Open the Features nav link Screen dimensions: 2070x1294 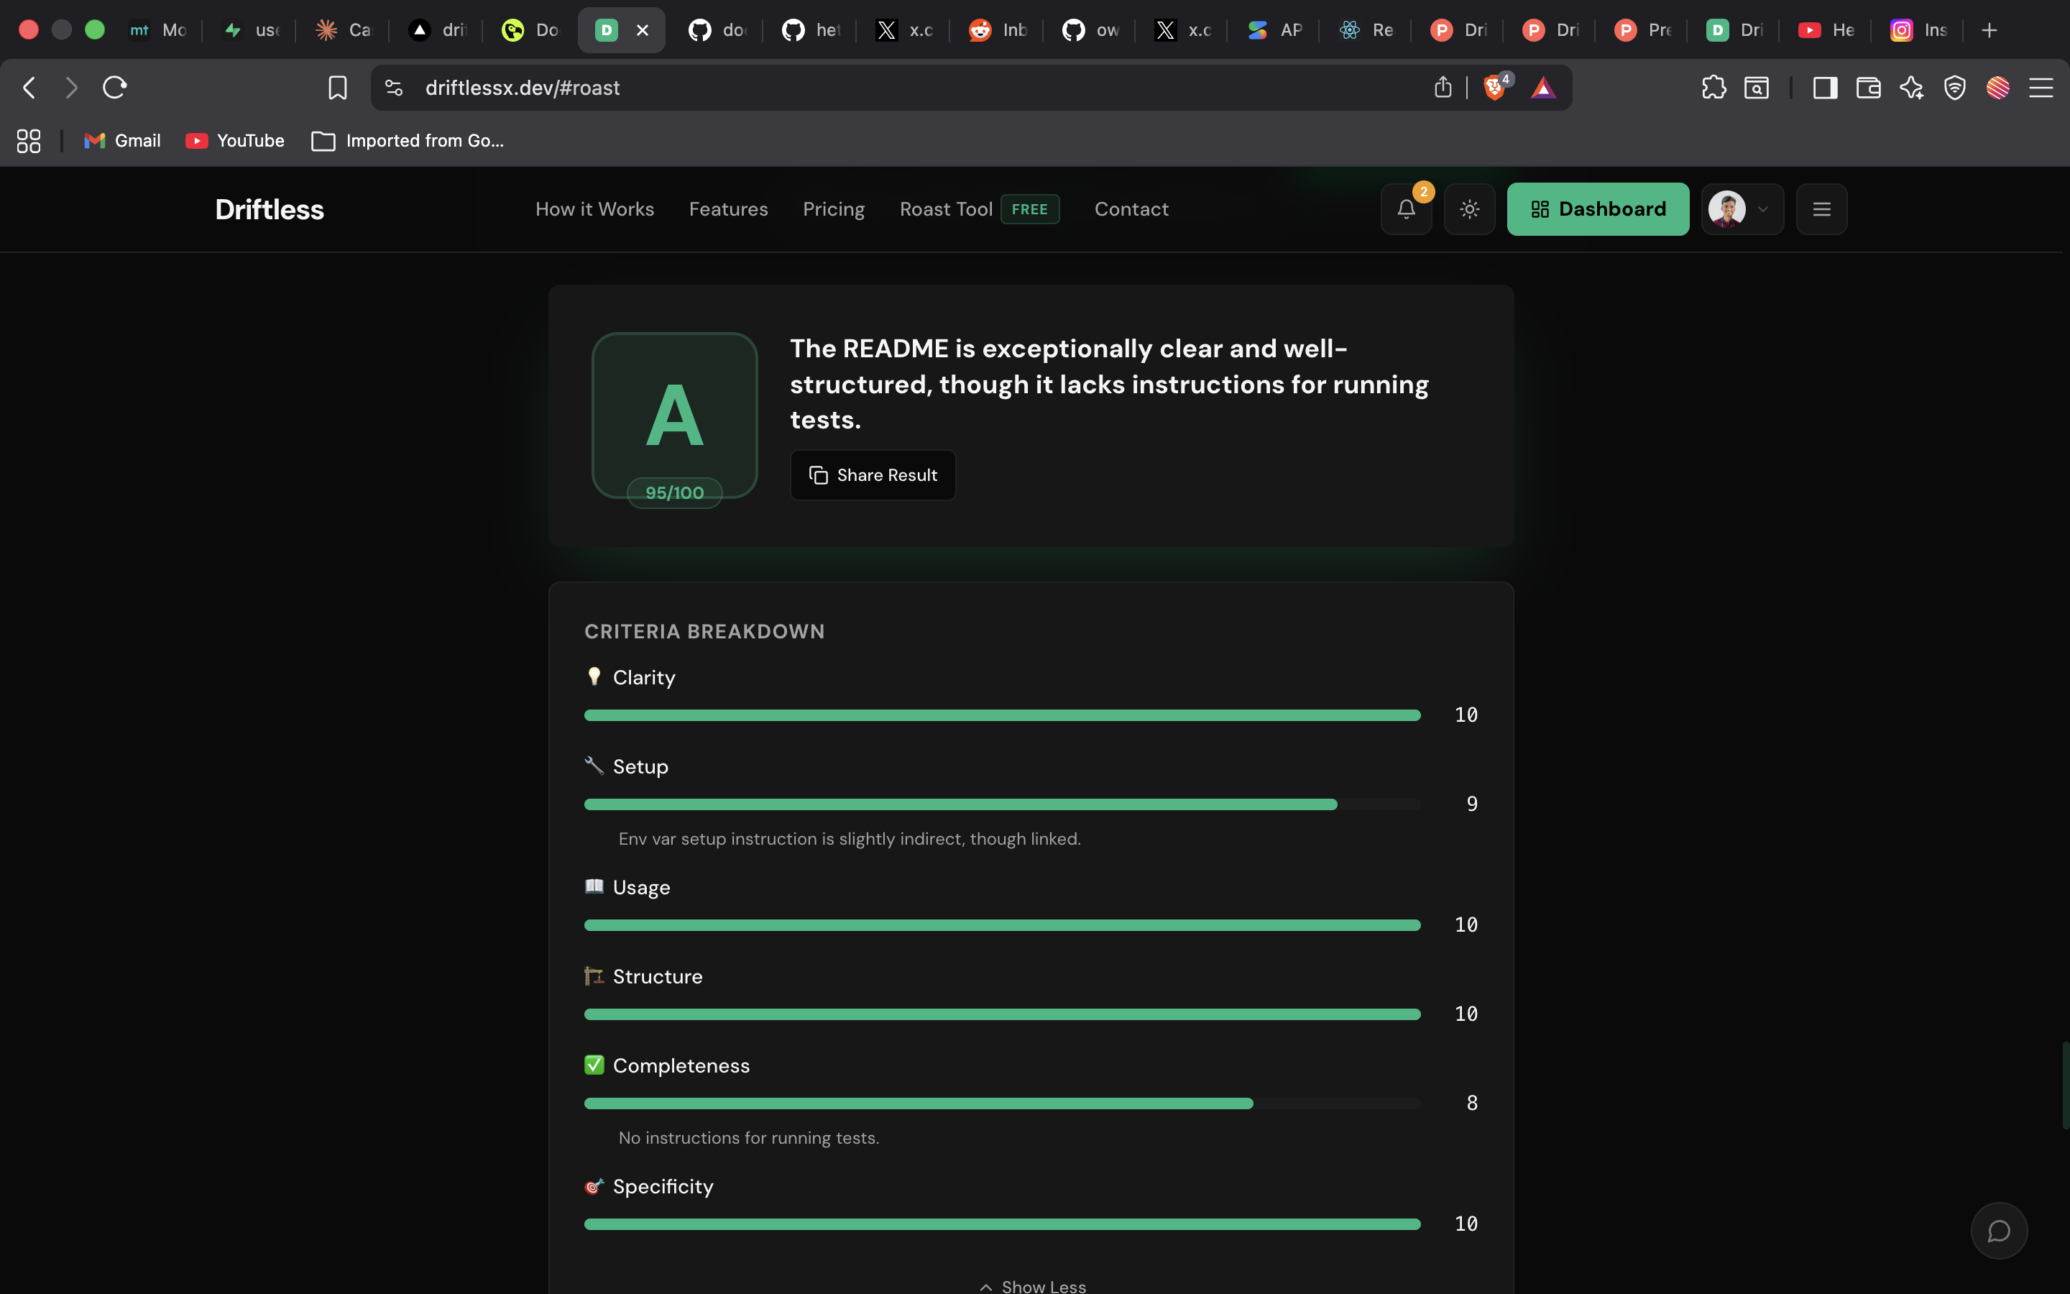(x=729, y=208)
